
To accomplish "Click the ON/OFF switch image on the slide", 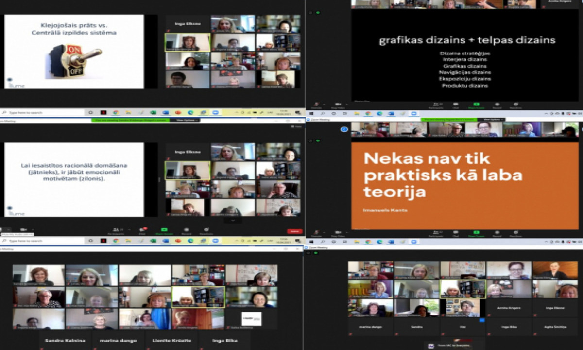I will 74,60.
